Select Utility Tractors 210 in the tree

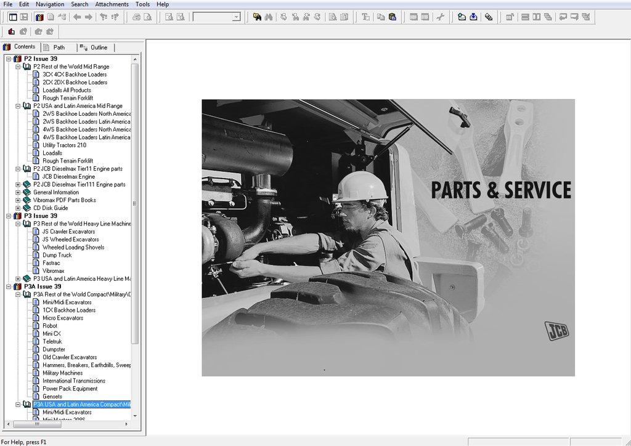pos(64,145)
